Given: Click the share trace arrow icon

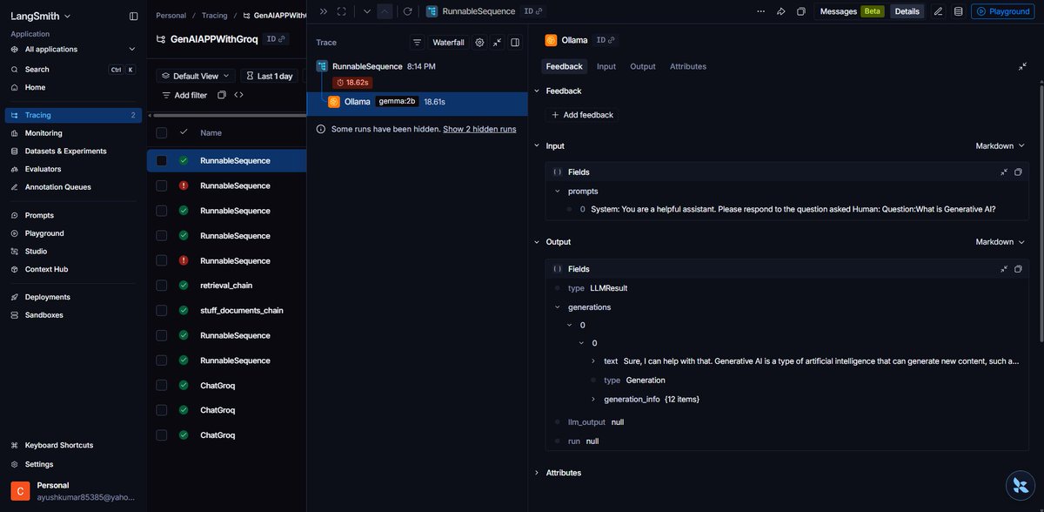Looking at the screenshot, I should pos(781,11).
